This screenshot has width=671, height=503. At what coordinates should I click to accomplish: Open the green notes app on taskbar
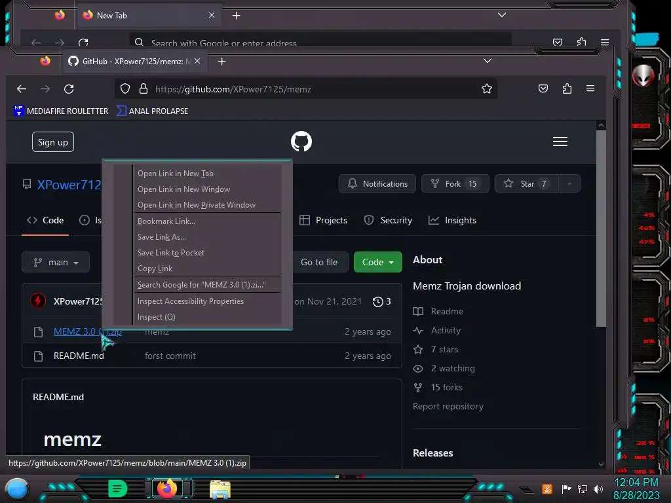118,489
